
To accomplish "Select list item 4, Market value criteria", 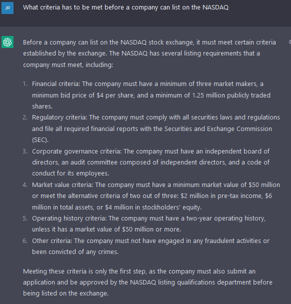I will (151, 196).
